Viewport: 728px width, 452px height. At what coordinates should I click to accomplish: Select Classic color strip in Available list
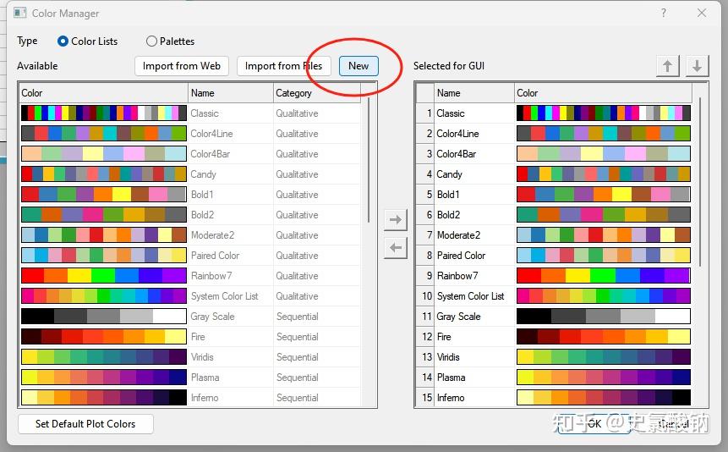[x=103, y=113]
